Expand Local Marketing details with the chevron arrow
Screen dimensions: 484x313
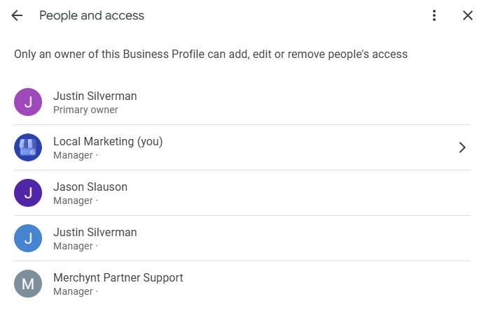pos(462,147)
